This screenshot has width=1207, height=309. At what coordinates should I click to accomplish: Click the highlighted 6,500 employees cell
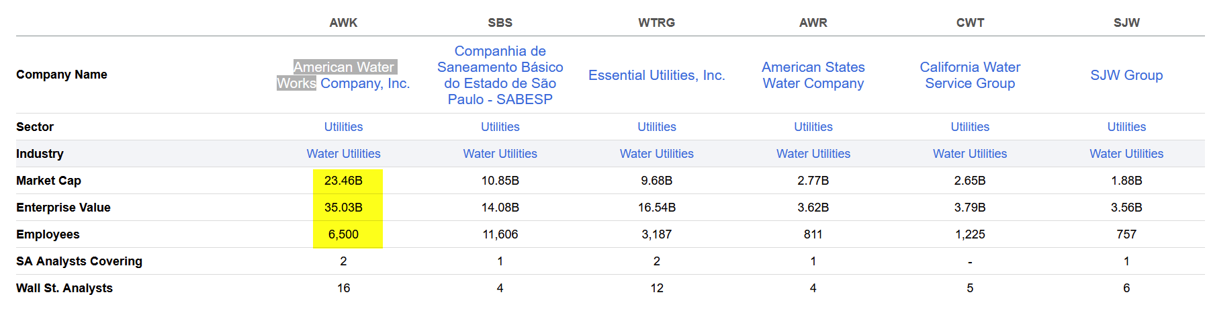[x=343, y=234]
